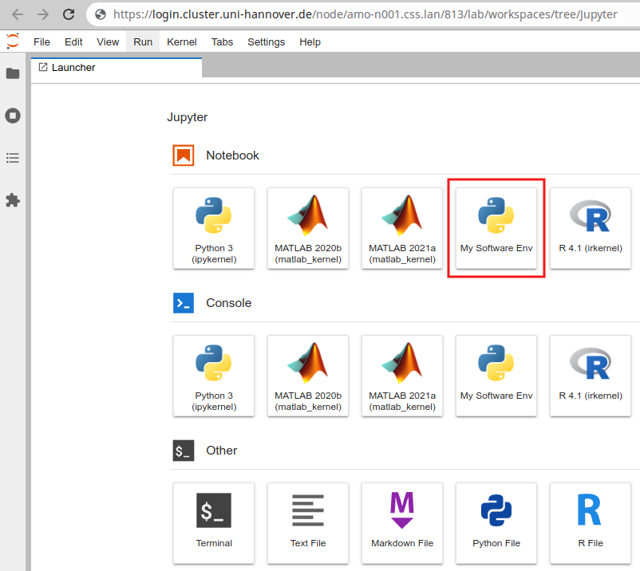Viewport: 640px width, 571px height.
Task: Click the Notebook section header icon
Action: pyautogui.click(x=184, y=156)
